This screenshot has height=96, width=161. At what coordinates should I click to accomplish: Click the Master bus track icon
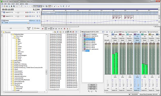point(4,20)
